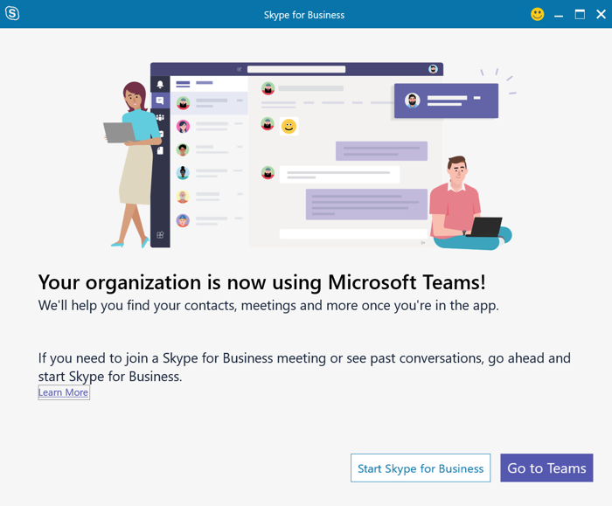Click the illustrated search bar
612x506 pixels.
click(296, 69)
